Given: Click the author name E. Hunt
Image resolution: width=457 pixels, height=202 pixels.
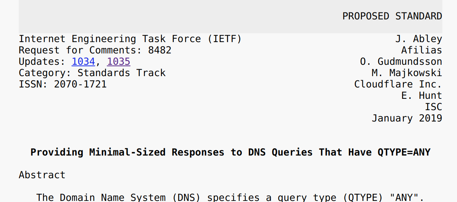Looking at the screenshot, I should point(421,96).
